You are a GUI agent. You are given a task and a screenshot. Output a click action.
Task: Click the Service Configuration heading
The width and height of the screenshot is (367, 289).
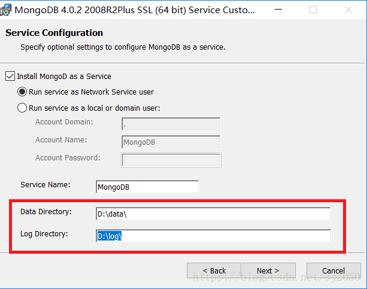(x=54, y=33)
